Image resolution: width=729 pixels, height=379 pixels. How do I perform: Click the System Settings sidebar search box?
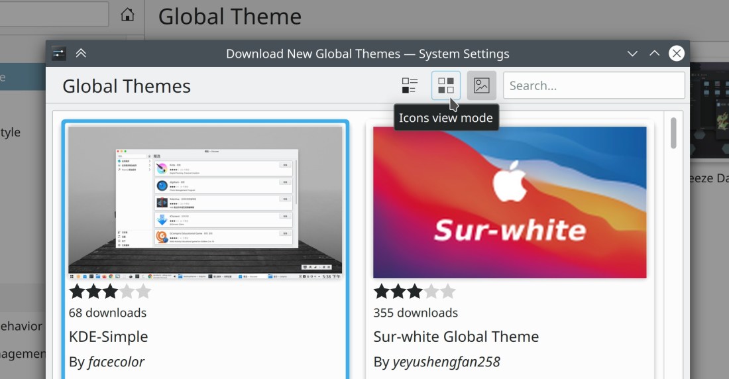click(x=53, y=15)
